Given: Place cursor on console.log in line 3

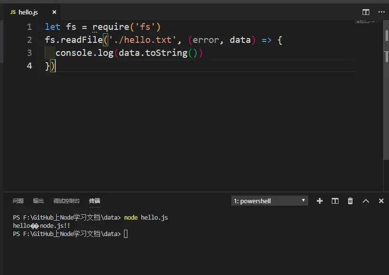Looking at the screenshot, I should [x=84, y=53].
